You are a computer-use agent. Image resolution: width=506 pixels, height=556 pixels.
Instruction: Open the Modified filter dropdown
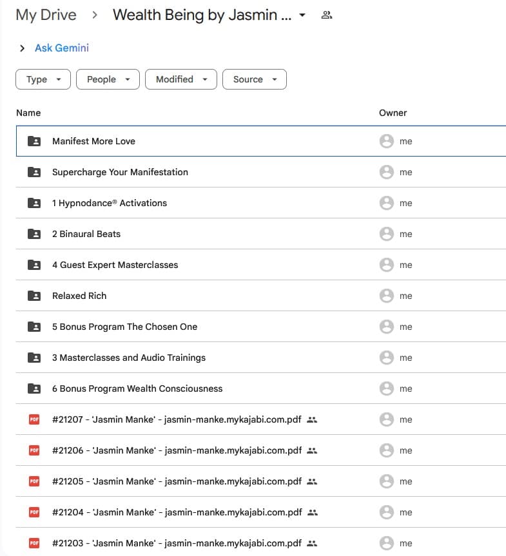[181, 79]
